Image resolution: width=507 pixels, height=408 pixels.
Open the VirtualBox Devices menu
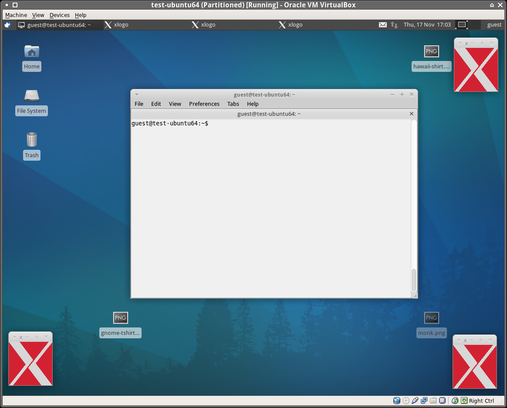tap(60, 15)
